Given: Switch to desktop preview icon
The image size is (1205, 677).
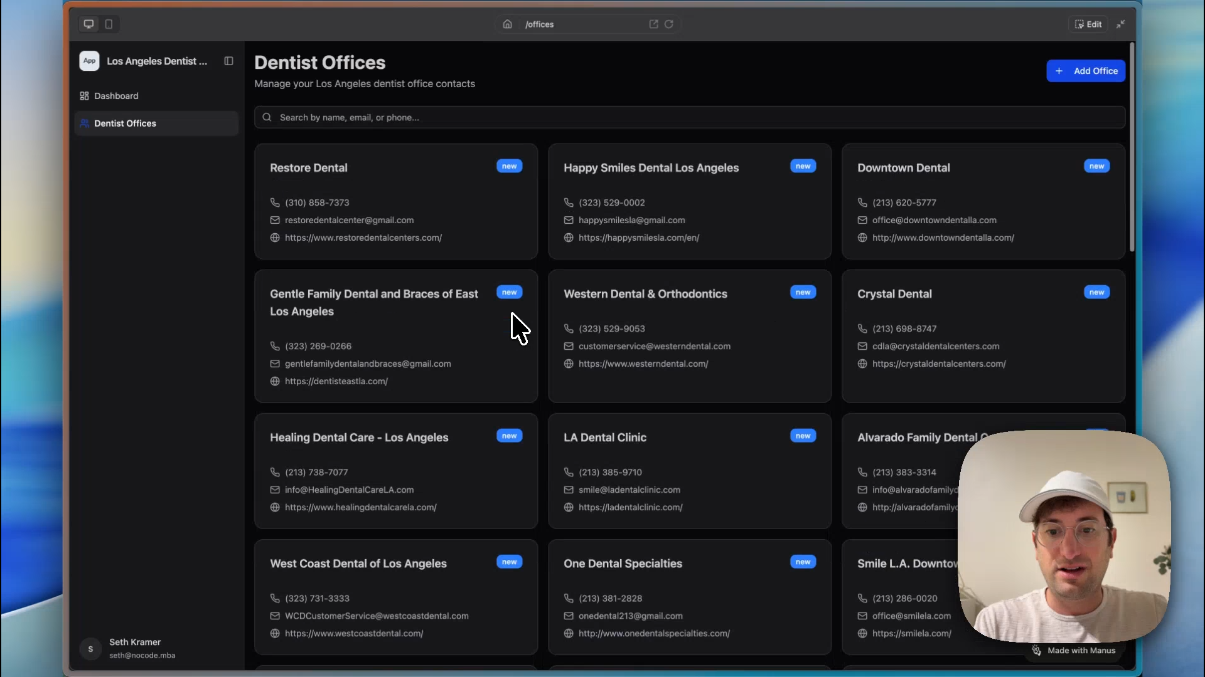Looking at the screenshot, I should pos(88,24).
